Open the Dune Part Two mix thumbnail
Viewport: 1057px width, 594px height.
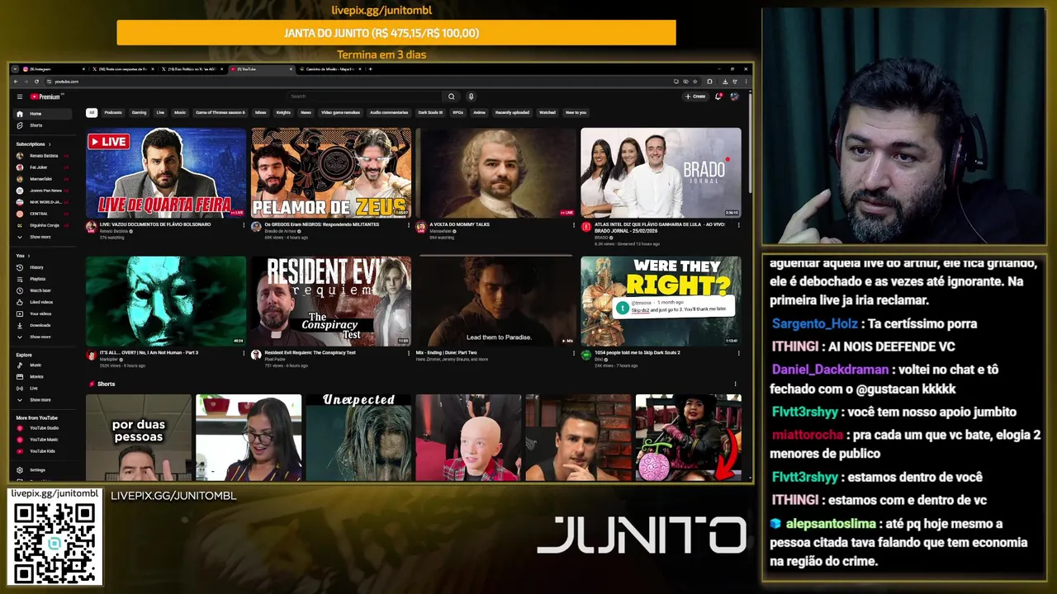pos(496,300)
